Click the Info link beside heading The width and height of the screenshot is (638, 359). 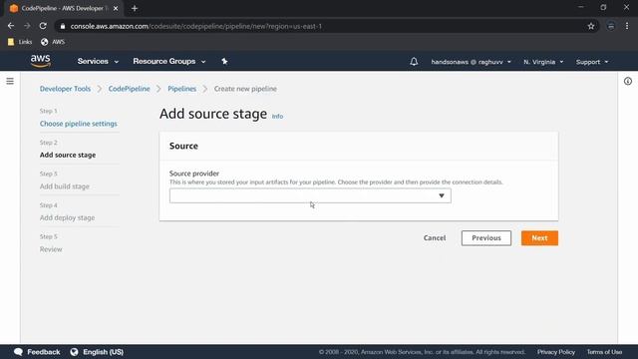click(x=277, y=117)
